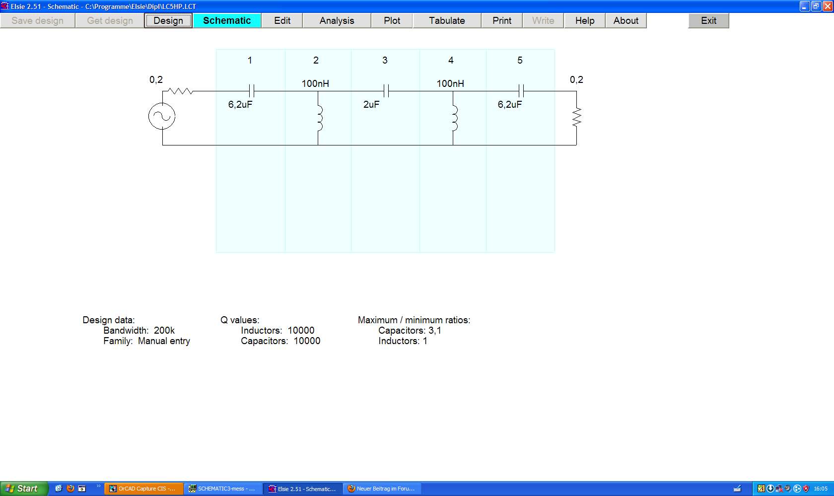Click the Inductors: 10000 Q value
834x496 pixels.
tap(278, 330)
